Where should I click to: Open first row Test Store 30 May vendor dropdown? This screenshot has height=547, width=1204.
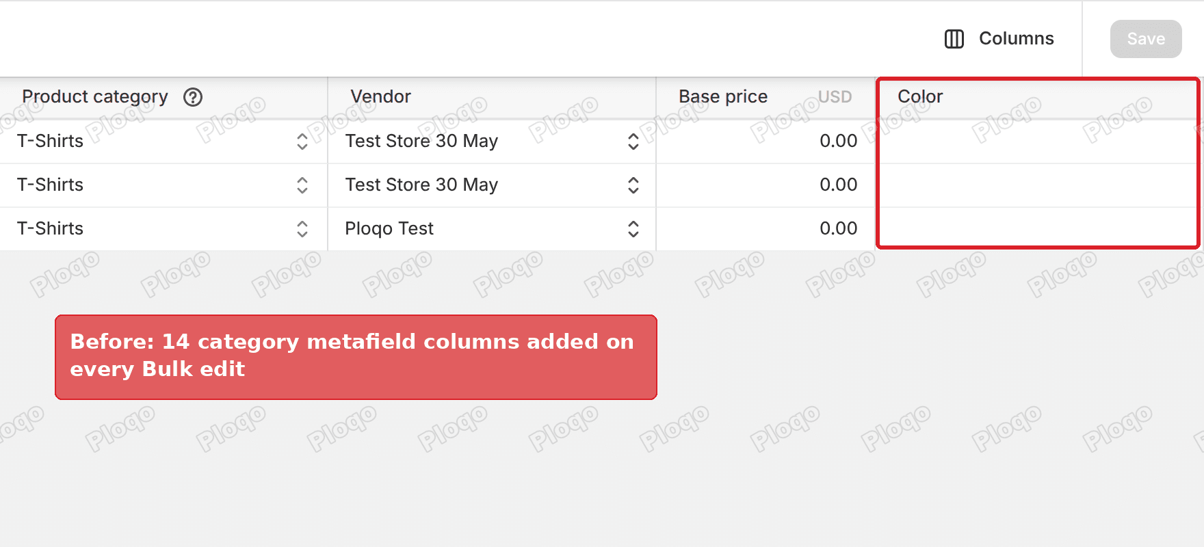pyautogui.click(x=633, y=141)
